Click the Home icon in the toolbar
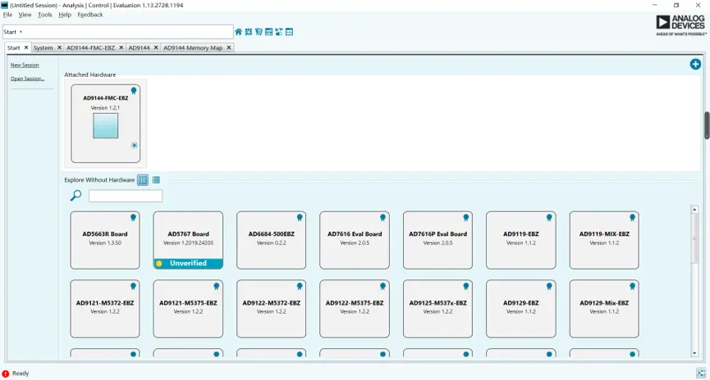This screenshot has width=710, height=380. (238, 32)
